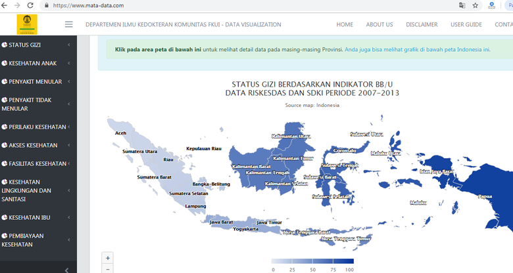This screenshot has height=273, width=513.
Task: Collapse sidebar with bottom chevron
Action: [66, 270]
